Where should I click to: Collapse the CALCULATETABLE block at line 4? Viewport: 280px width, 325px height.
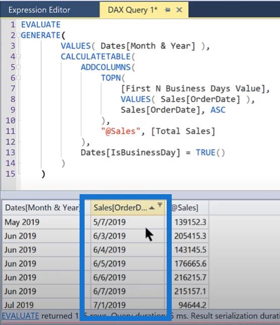click(x=18, y=56)
